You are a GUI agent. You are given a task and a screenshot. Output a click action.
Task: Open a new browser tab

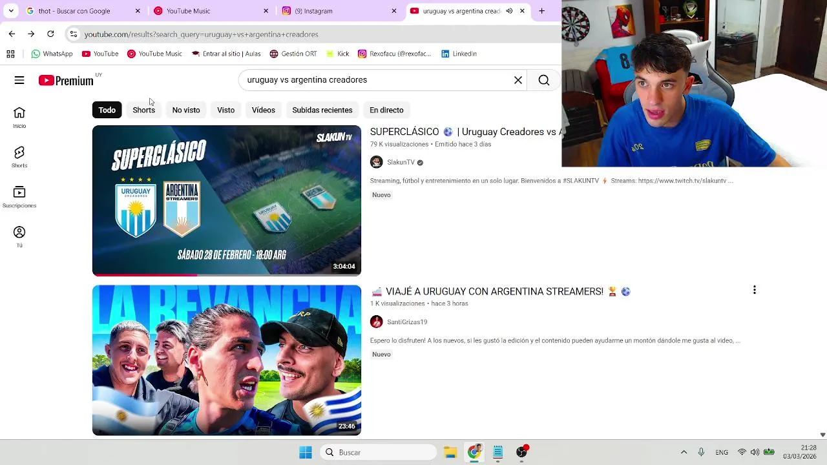coord(541,11)
